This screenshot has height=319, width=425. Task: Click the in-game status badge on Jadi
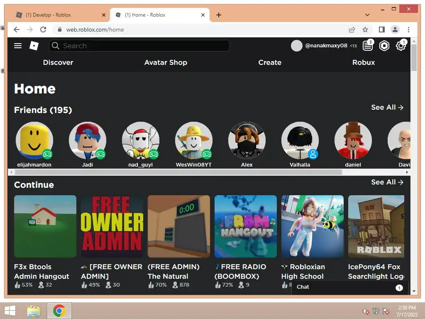click(x=100, y=155)
